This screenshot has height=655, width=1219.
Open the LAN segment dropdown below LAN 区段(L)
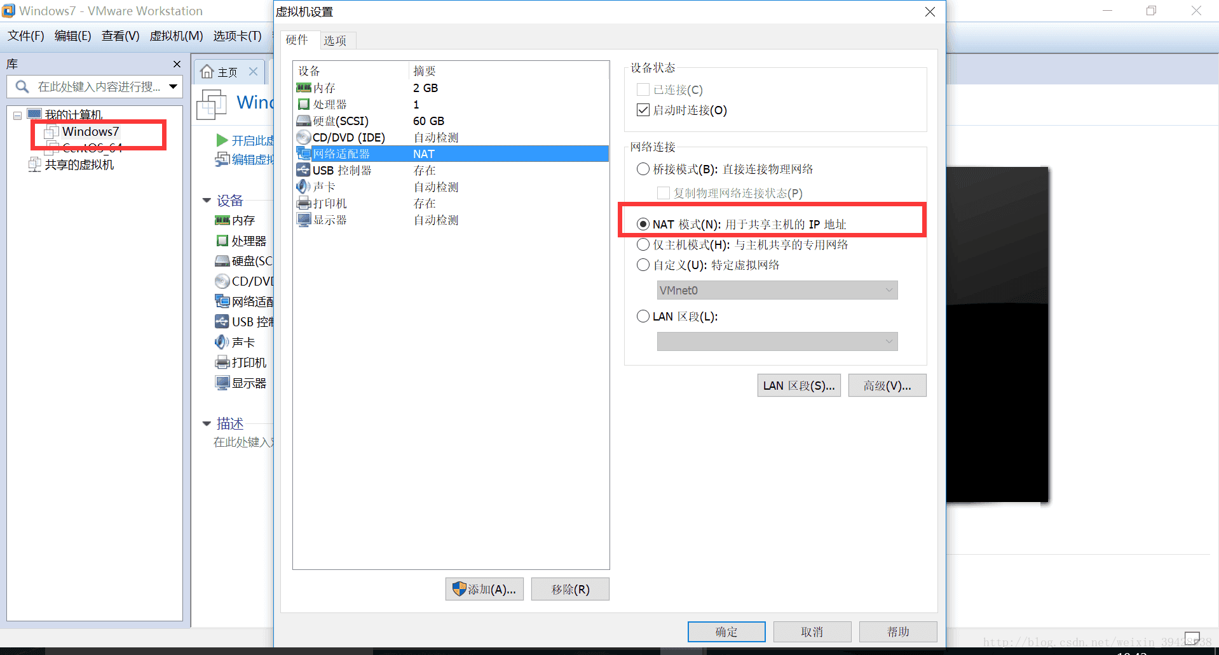pyautogui.click(x=777, y=341)
